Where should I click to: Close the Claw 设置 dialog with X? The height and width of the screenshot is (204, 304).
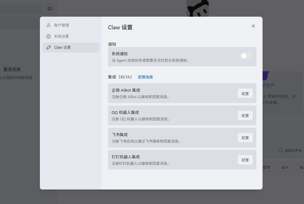(x=253, y=26)
